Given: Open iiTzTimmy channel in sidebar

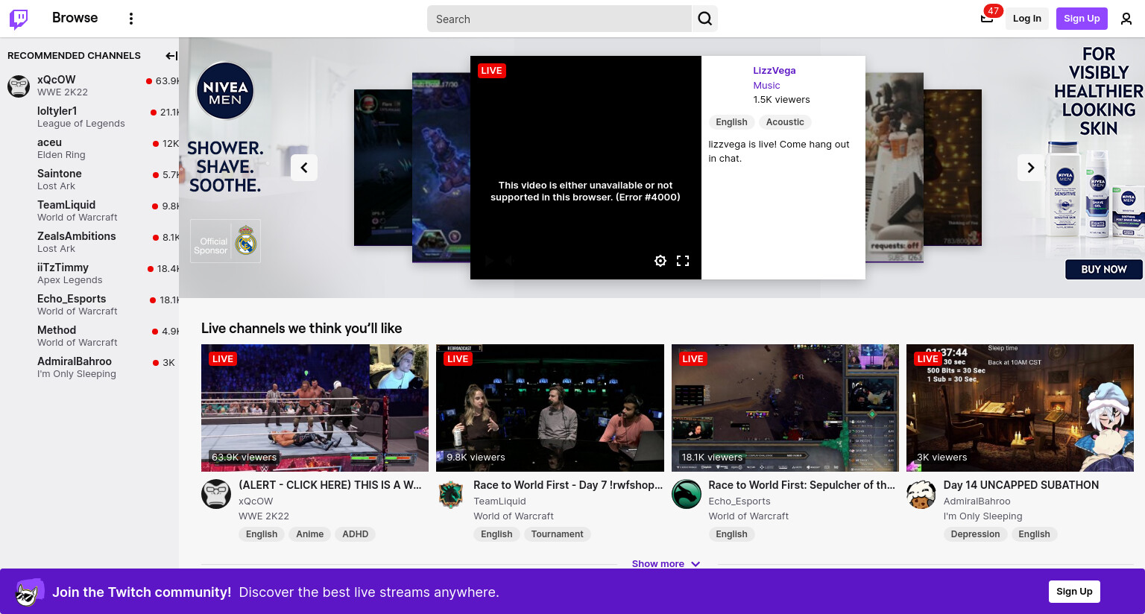Looking at the screenshot, I should tap(89, 273).
